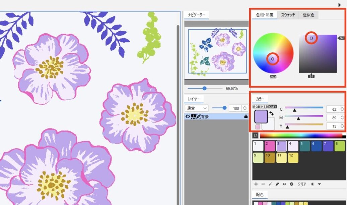Screen dimensions: 347x205
Task: Add a new color to the palette
Action: tap(256, 184)
